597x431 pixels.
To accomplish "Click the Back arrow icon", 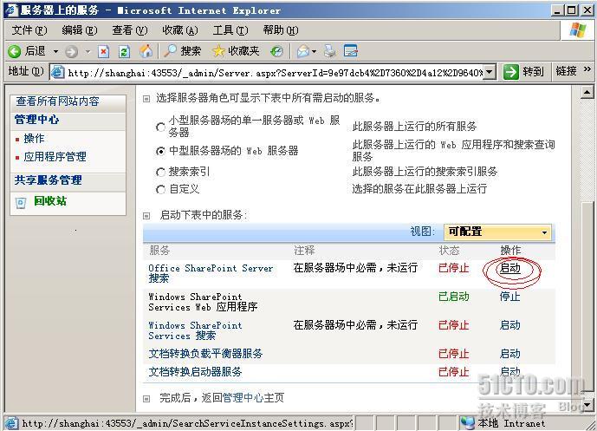I will [x=15, y=51].
